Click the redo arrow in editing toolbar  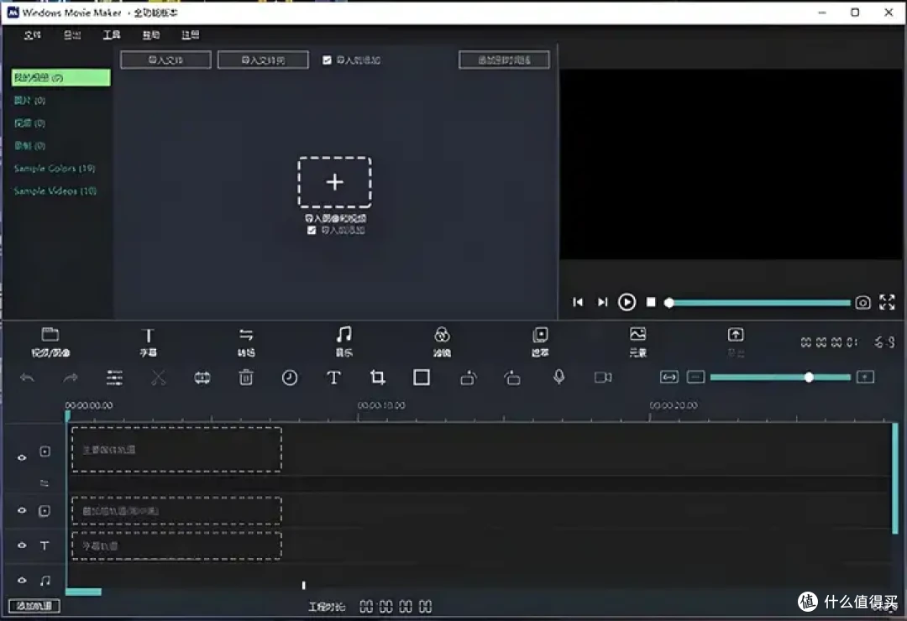71,378
